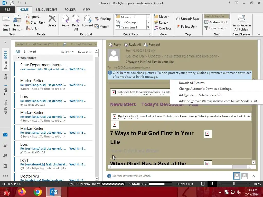Viewport: 263px width, 197px height.
Task: Click ribbon Reply All icon
Action: (x=76, y=23)
